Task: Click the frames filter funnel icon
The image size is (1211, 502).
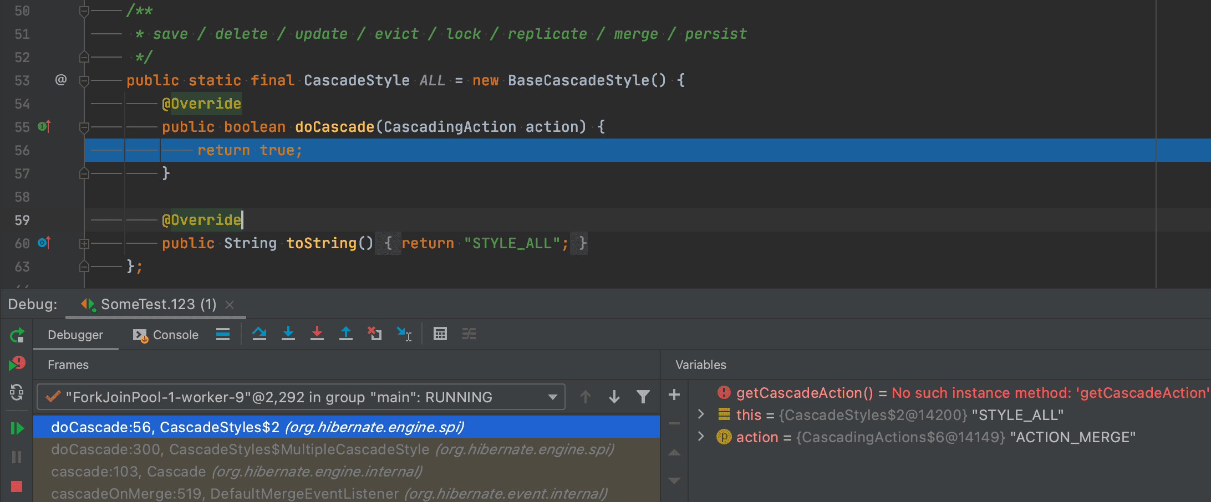Action: point(643,397)
